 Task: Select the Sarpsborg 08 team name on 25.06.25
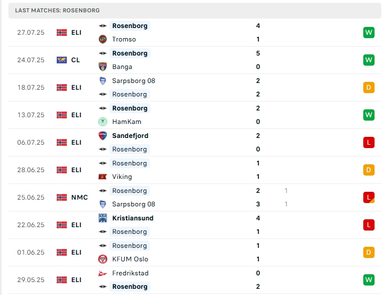134,204
